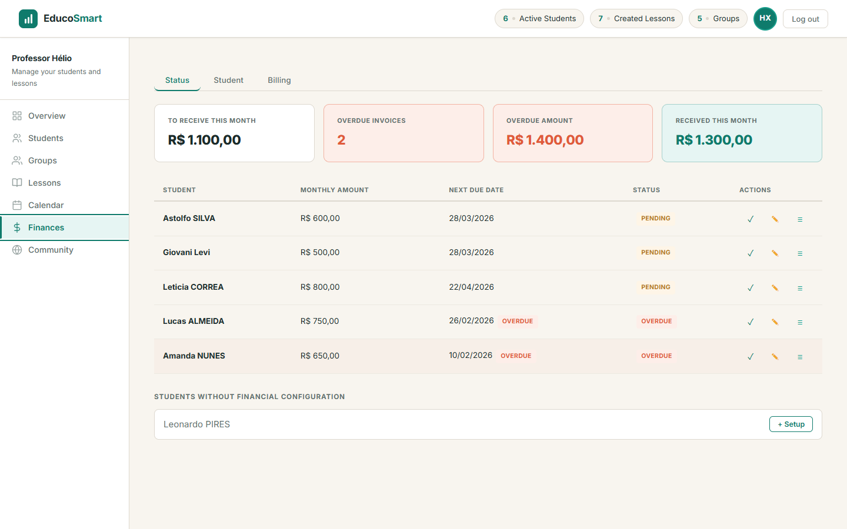
Task: Switch to the Billing tab
Action: click(279, 81)
